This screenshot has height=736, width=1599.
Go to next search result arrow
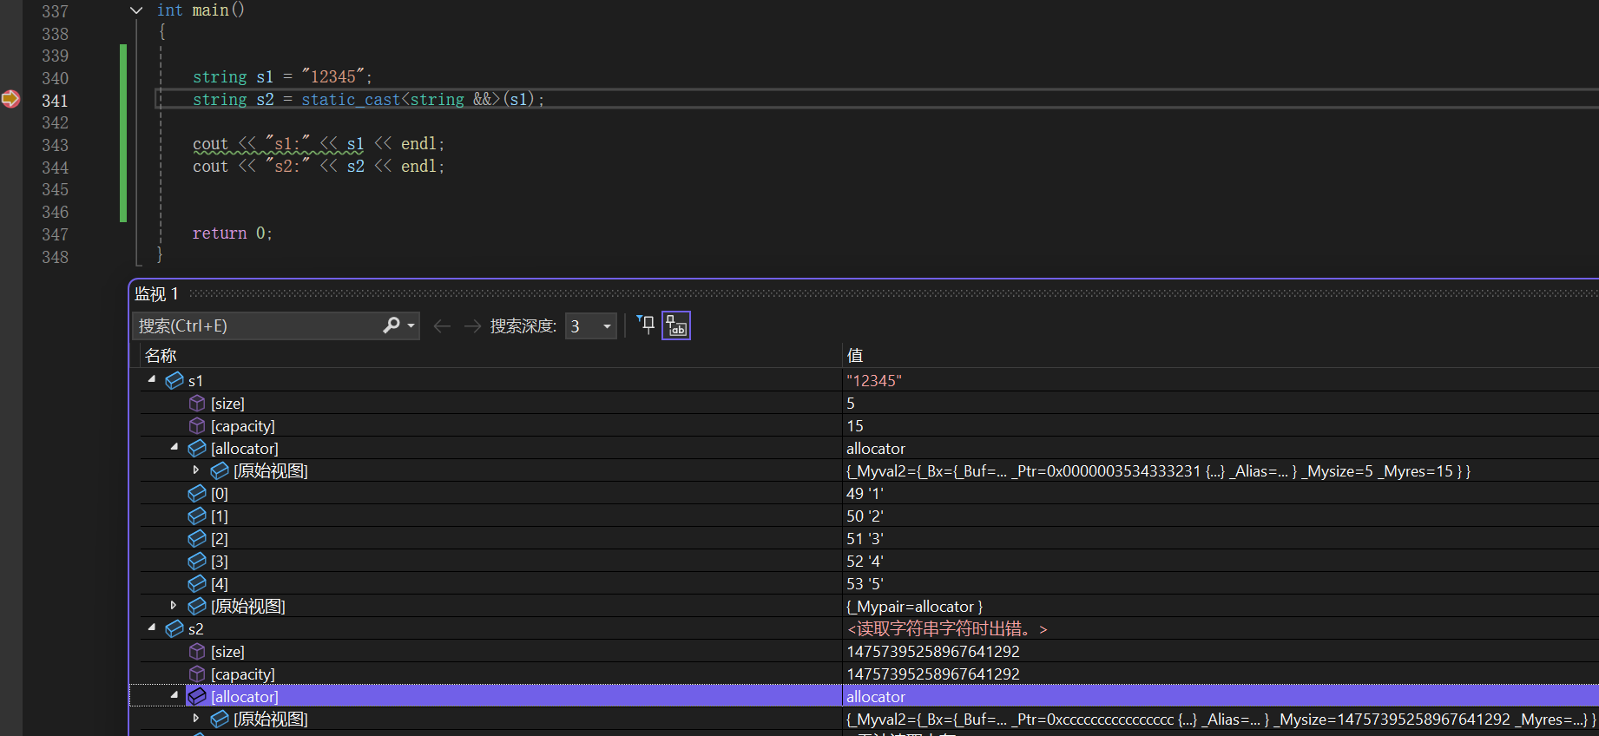472,326
